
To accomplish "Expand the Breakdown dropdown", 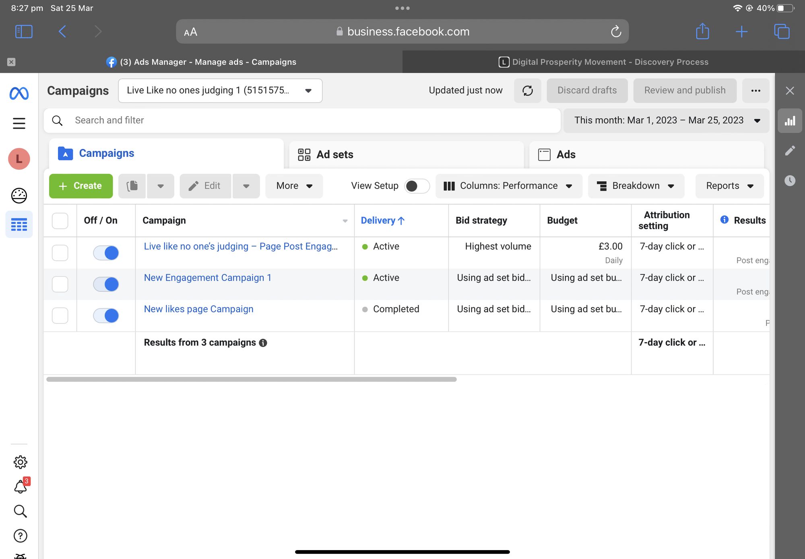I will click(636, 186).
